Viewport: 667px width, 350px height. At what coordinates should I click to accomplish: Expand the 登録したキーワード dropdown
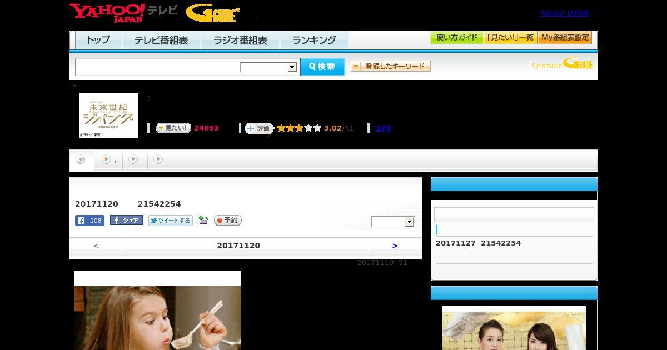pos(391,66)
